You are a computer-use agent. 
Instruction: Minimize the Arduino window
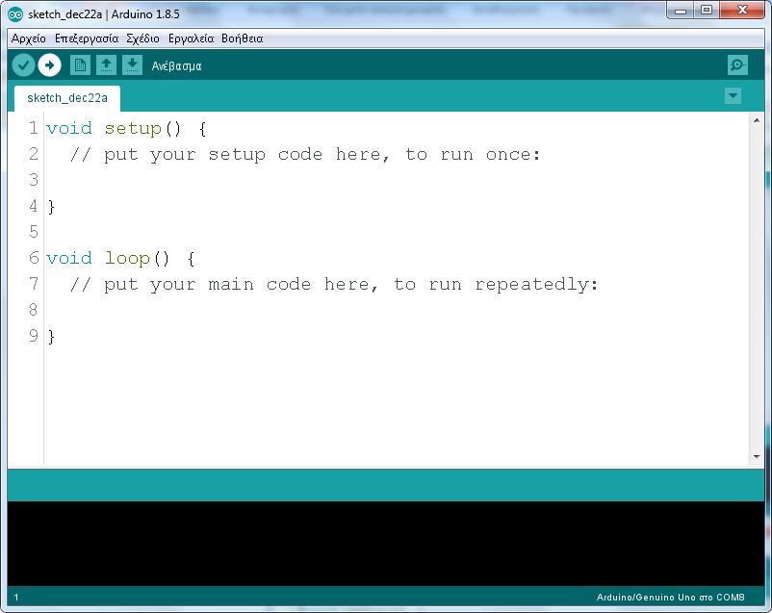(681, 11)
